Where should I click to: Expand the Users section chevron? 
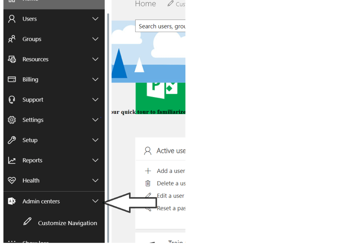pos(95,19)
